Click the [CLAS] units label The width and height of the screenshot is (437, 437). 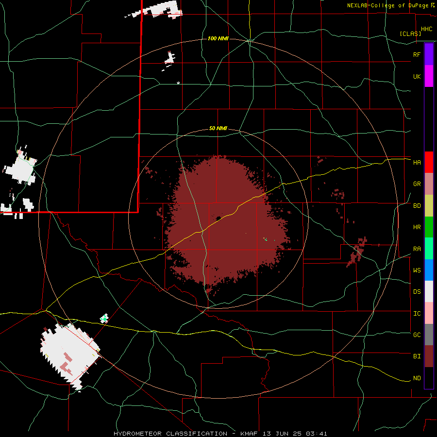410,34
